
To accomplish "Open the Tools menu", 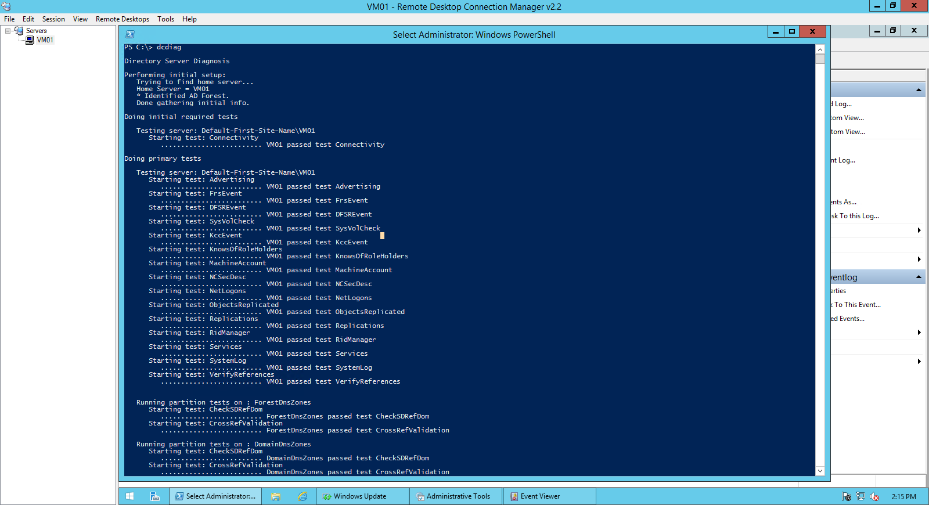I will tap(165, 19).
